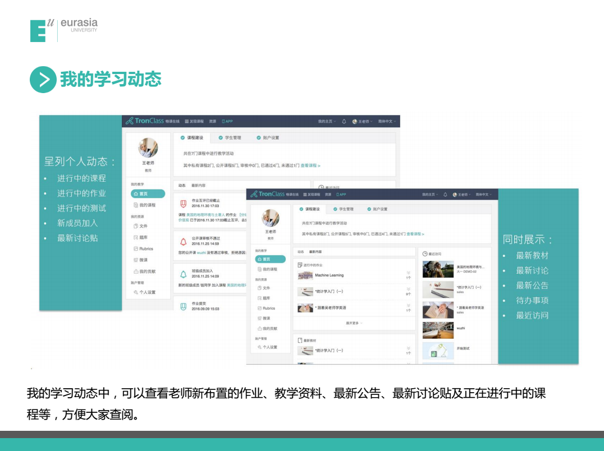Open 资源 in the rear window navbar

pyautogui.click(x=213, y=121)
